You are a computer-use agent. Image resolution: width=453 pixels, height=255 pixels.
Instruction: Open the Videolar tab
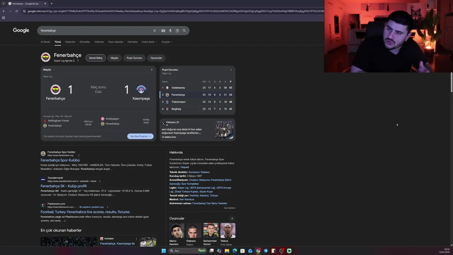coord(99,42)
